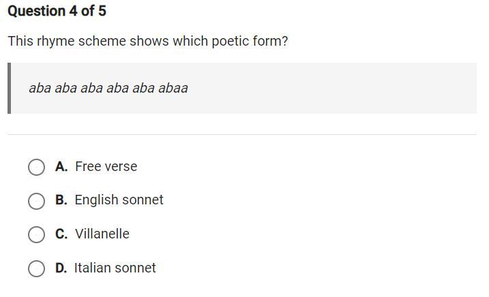Click the italic rhyme scheme text

[108, 88]
